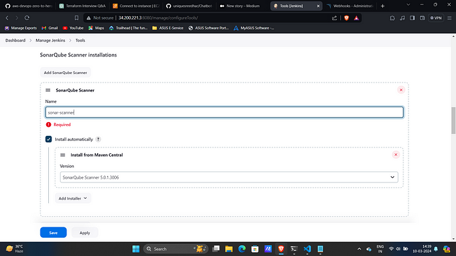Bookmark this page

[76, 18]
